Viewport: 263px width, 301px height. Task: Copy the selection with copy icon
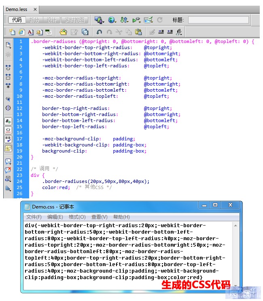tap(129, 32)
